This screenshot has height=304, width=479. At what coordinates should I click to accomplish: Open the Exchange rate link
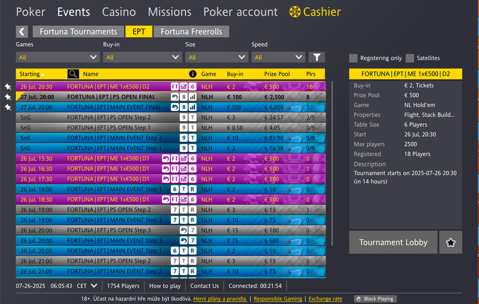coord(325,299)
